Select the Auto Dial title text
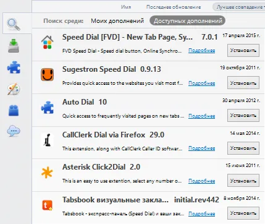The height and width of the screenshot is (224, 265). click(78, 102)
